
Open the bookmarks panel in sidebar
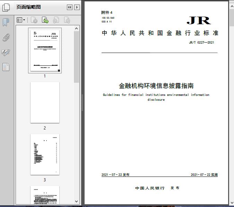pyautogui.click(x=6, y=22)
